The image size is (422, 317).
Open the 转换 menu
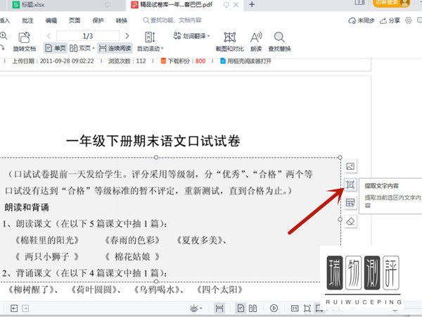click(122, 20)
